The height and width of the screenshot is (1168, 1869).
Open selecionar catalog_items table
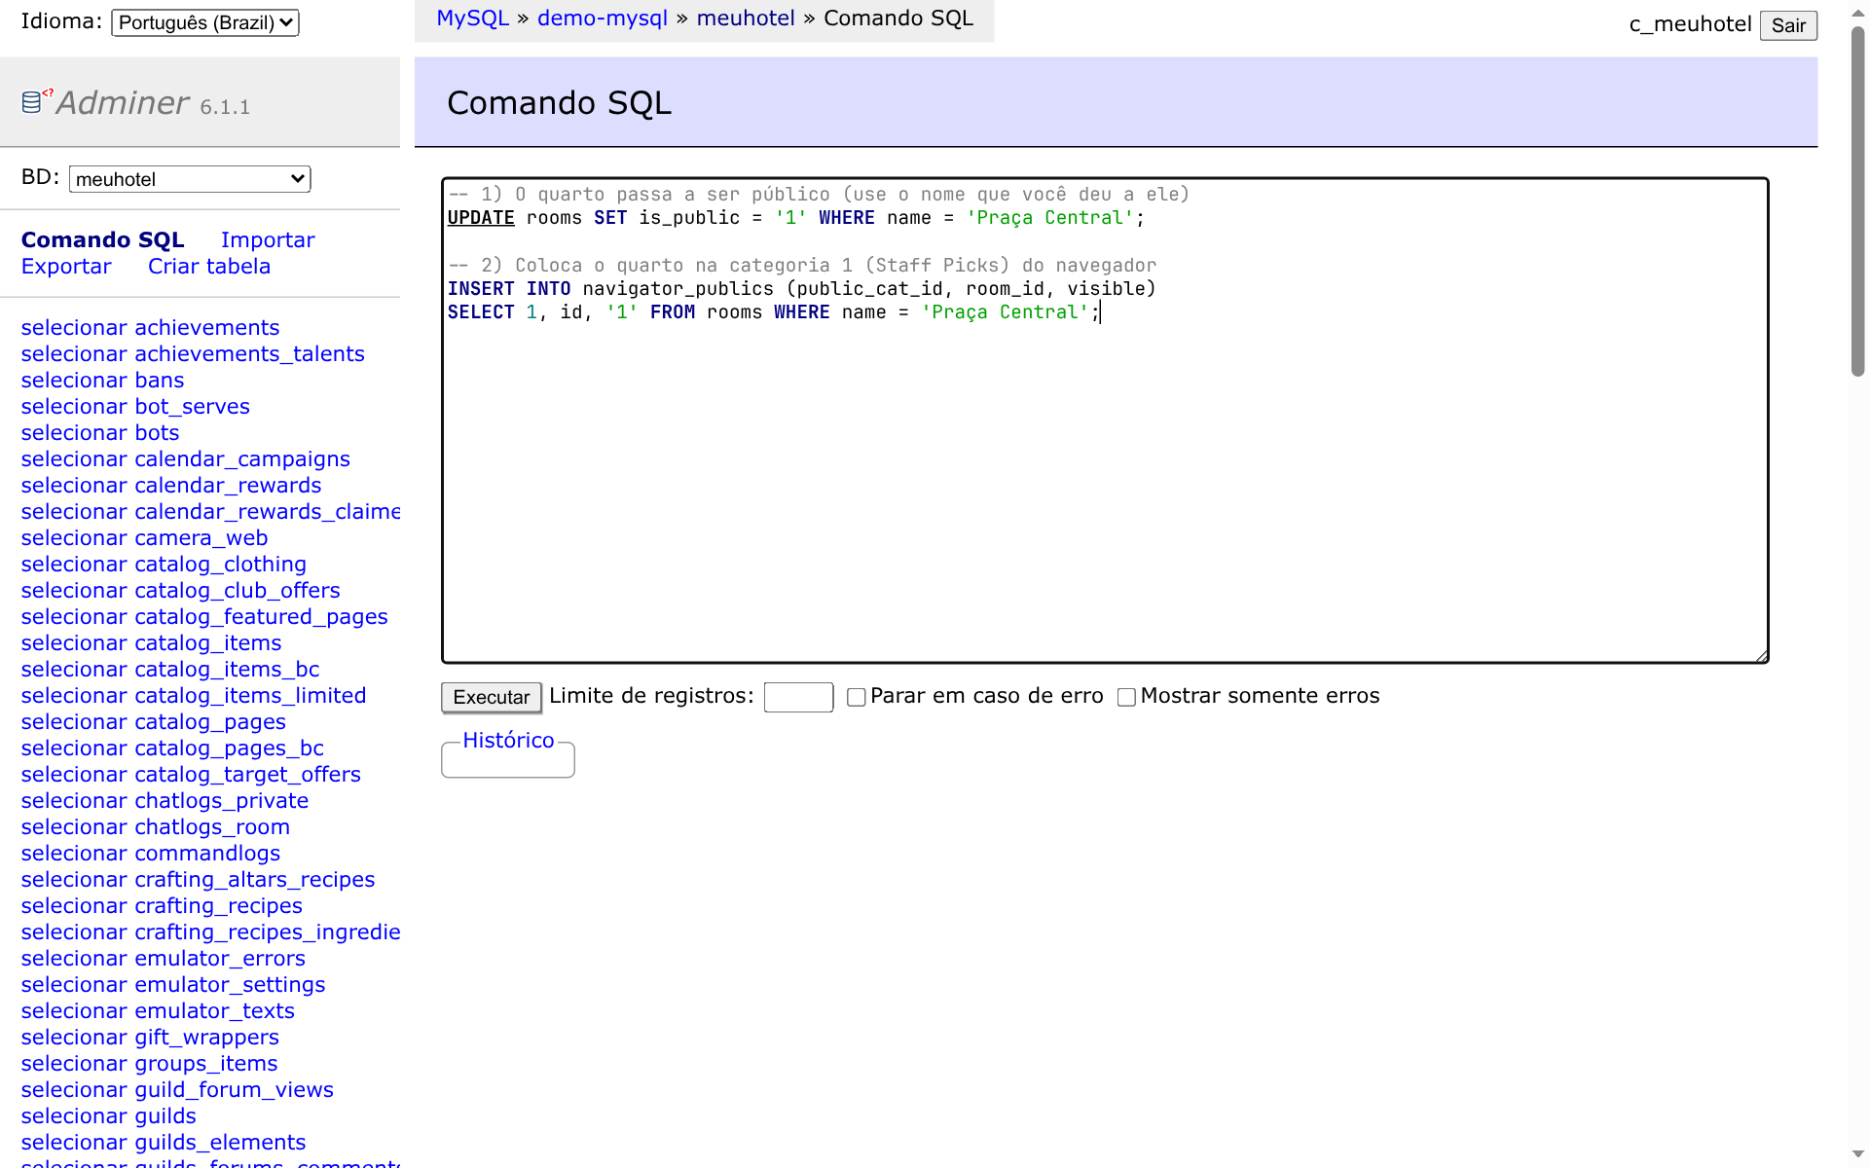(151, 643)
